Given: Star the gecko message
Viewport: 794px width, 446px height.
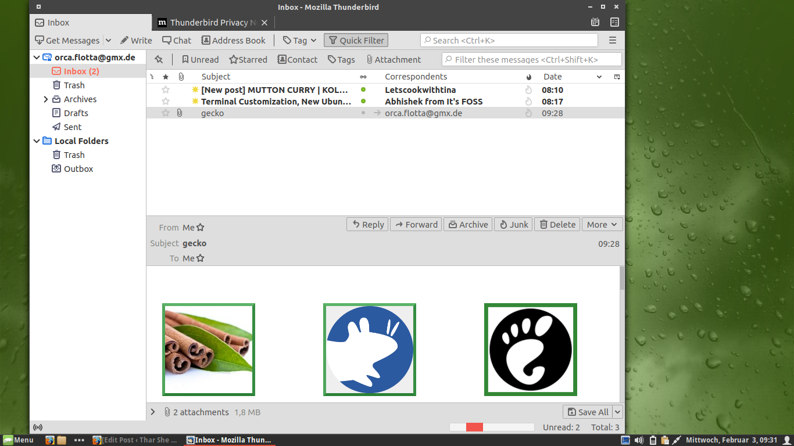Looking at the screenshot, I should click(x=166, y=113).
